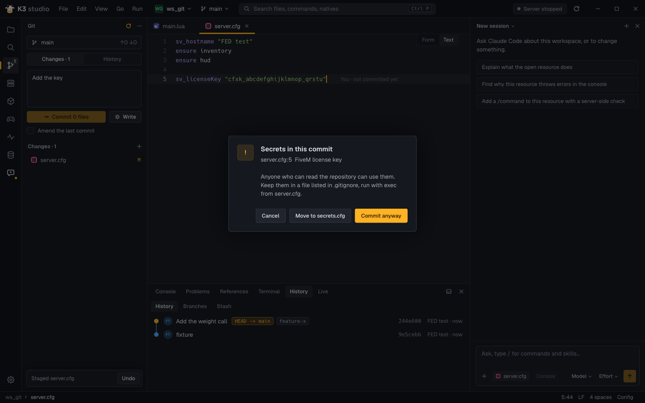Open the Effort dropdown
Screen dimensions: 645x403
click(x=608, y=376)
